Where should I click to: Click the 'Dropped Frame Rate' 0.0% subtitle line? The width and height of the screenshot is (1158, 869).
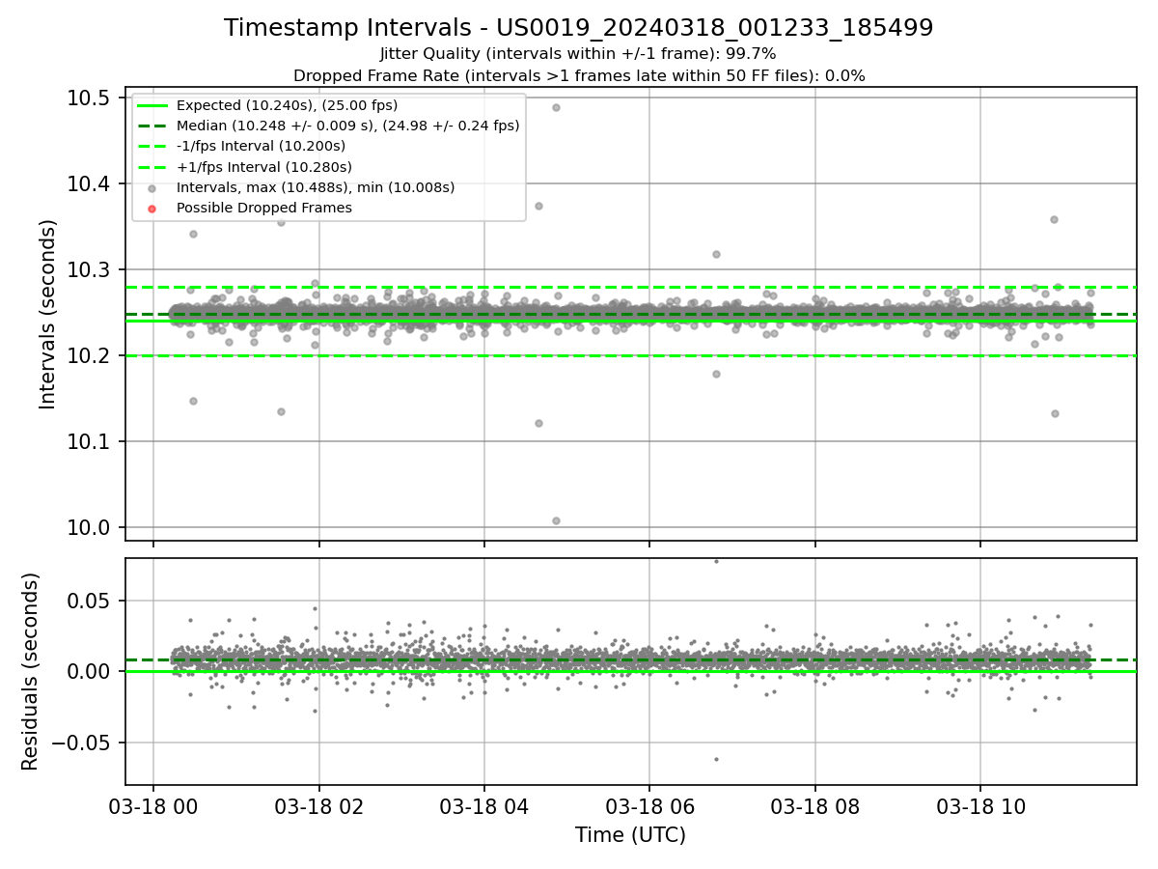tap(579, 75)
